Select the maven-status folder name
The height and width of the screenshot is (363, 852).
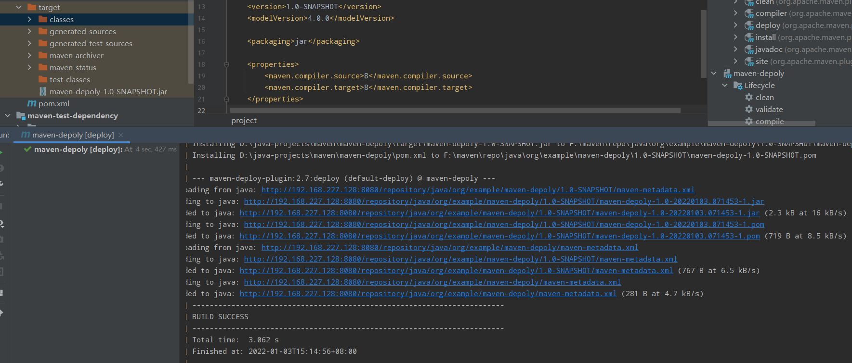click(x=73, y=67)
